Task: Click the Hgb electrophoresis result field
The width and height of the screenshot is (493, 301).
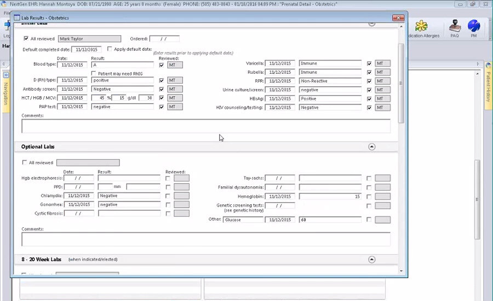Action: tap(129, 178)
